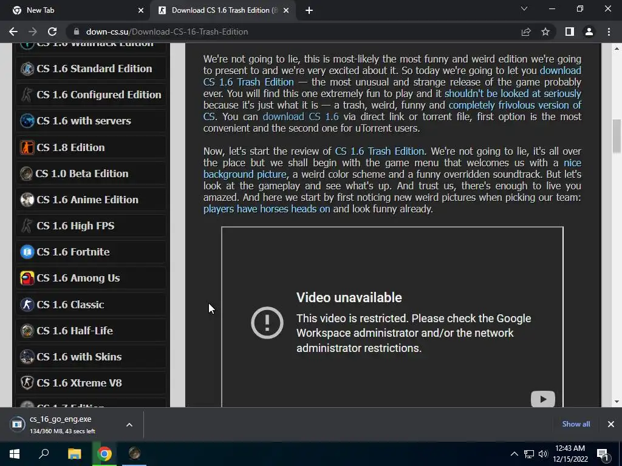The height and width of the screenshot is (466, 622).
Task: Open Chrome's three-dot menu
Action: [609, 32]
